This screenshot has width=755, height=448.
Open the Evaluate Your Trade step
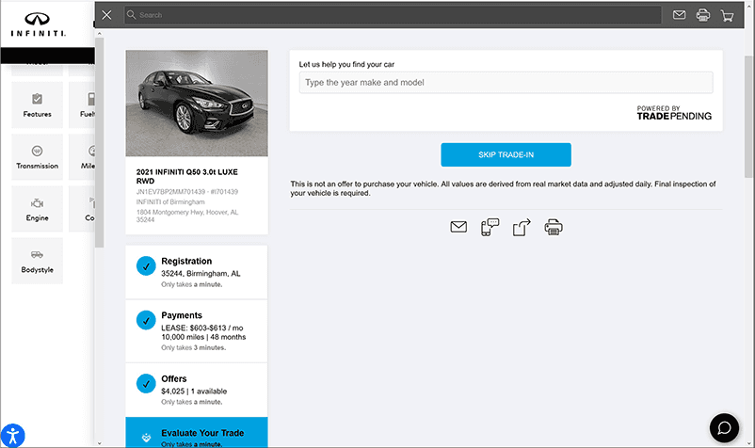197,433
